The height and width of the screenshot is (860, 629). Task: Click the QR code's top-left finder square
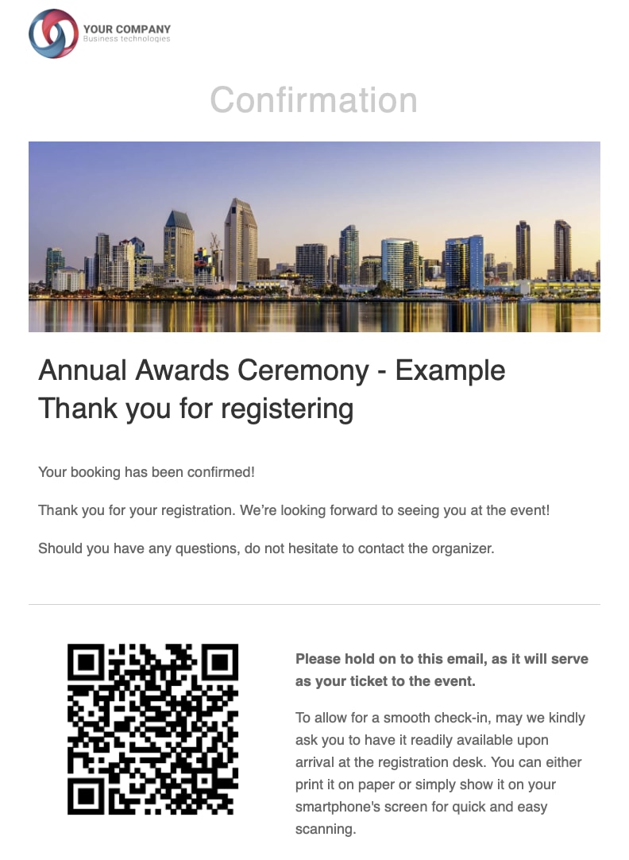[87, 664]
